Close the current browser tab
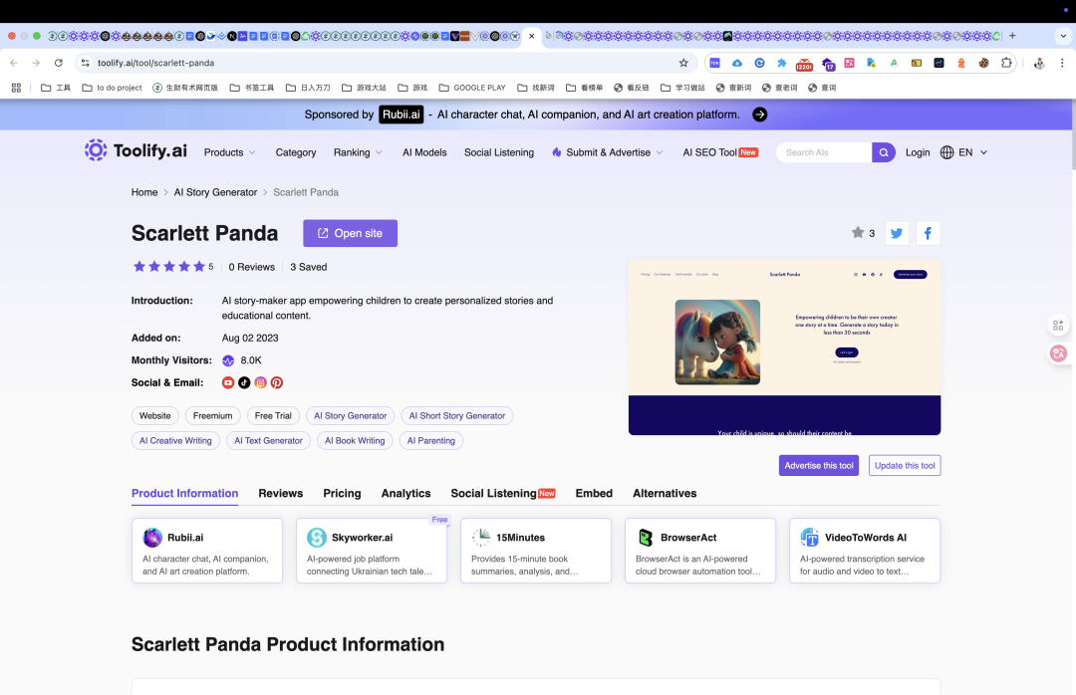1076x695 pixels. (x=532, y=36)
